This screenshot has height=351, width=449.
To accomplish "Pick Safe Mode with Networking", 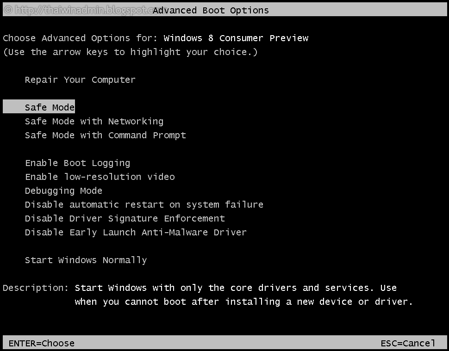I will 94,121.
